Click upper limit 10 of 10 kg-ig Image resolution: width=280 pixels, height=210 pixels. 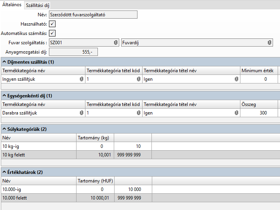click(133, 146)
